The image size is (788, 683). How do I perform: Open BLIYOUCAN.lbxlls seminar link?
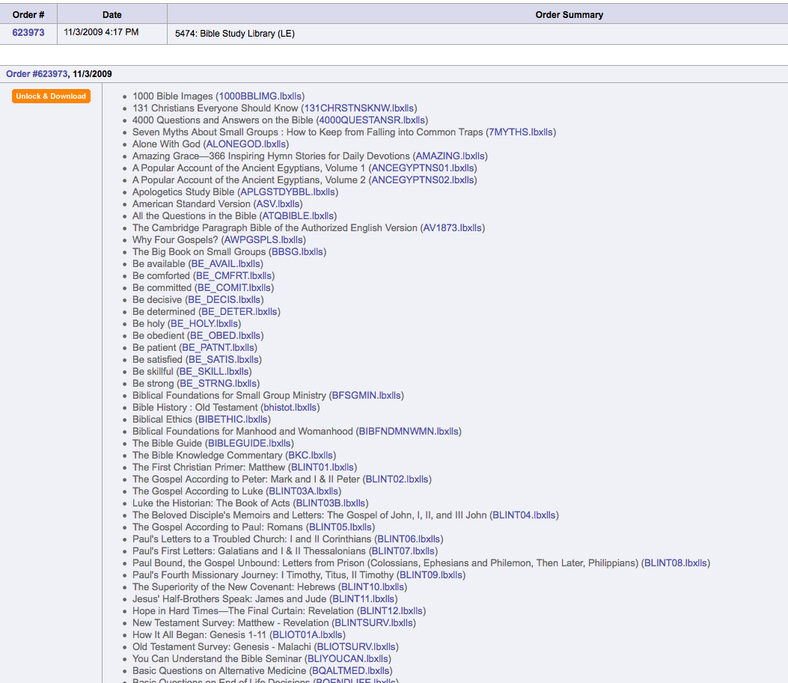[348, 659]
